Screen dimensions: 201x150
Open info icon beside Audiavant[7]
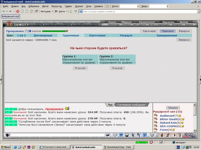180,116
